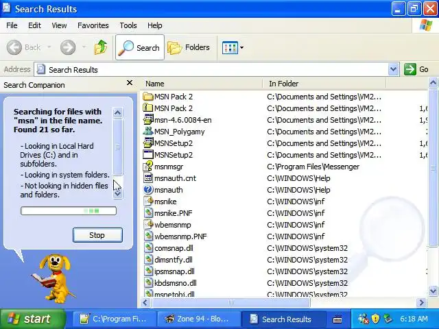Select the MSN_Polygamy program icon

148,132
